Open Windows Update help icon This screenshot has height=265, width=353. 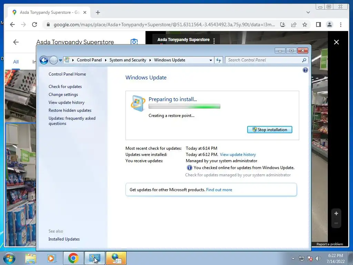305,70
